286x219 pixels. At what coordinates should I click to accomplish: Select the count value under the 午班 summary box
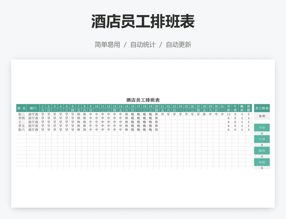262,145
